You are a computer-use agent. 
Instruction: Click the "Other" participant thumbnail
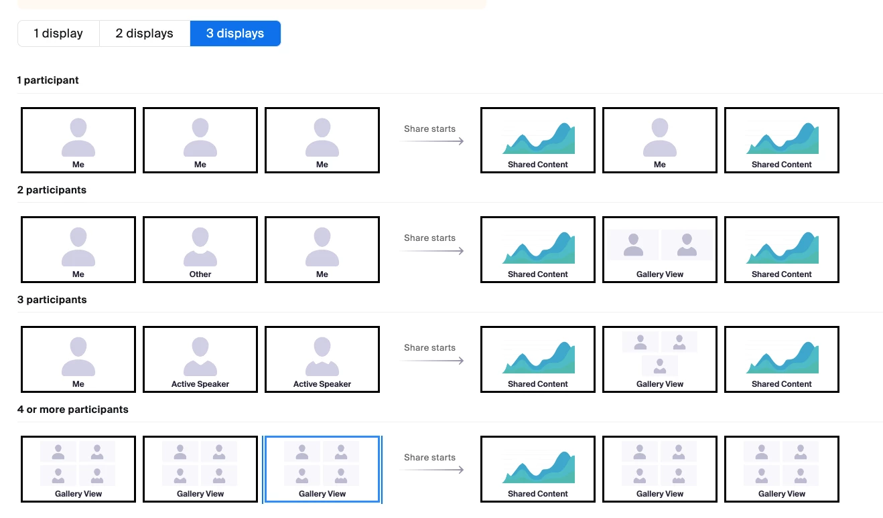[200, 250]
